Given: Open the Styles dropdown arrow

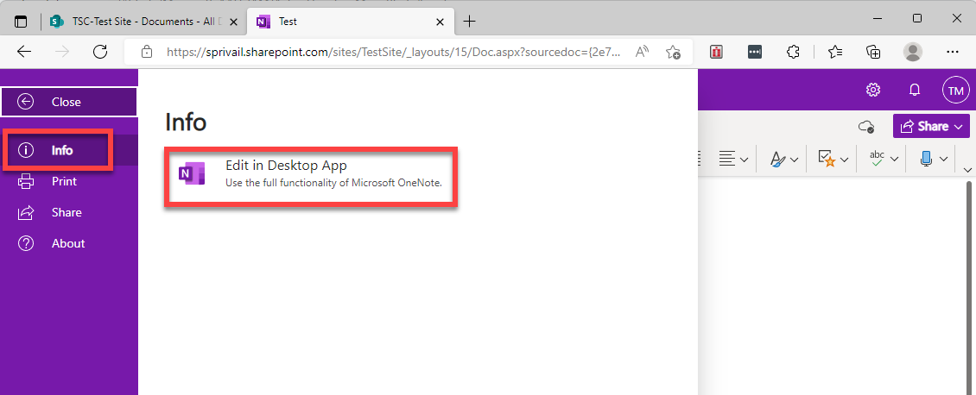Looking at the screenshot, I should tap(795, 160).
